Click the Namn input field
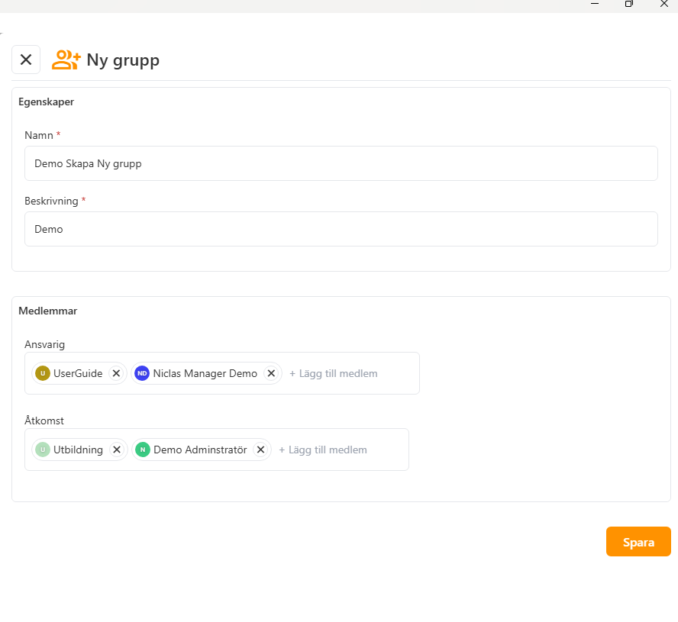 click(x=341, y=163)
